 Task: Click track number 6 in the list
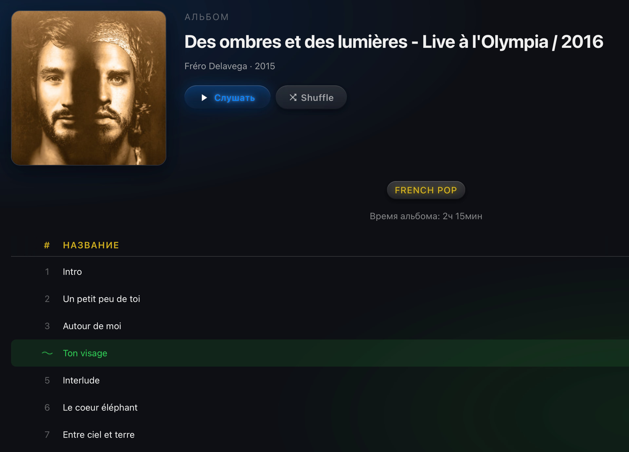click(x=47, y=407)
